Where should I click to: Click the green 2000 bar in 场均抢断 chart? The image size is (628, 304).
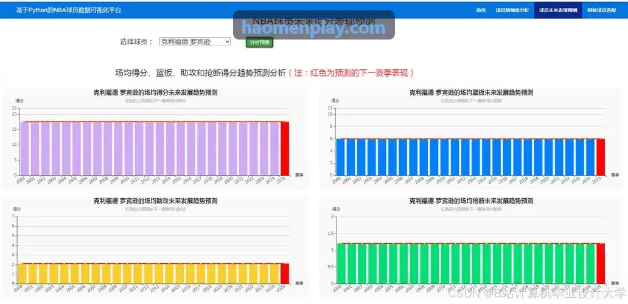pos(340,264)
